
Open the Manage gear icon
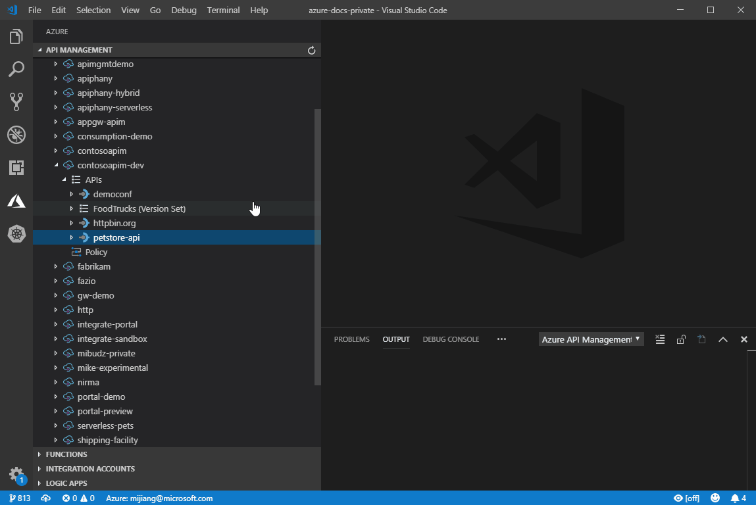16,474
